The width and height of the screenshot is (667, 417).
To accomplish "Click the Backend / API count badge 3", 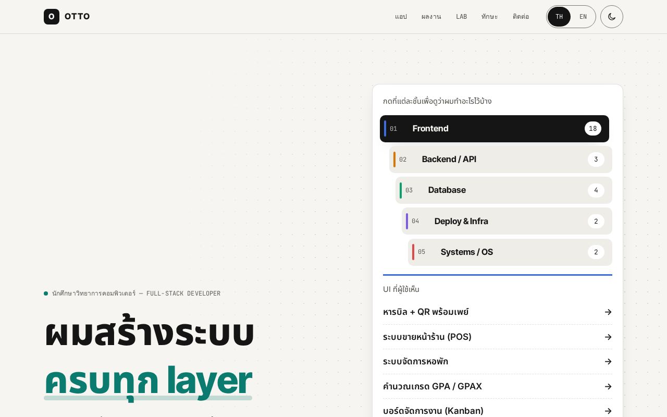I will pyautogui.click(x=596, y=160).
